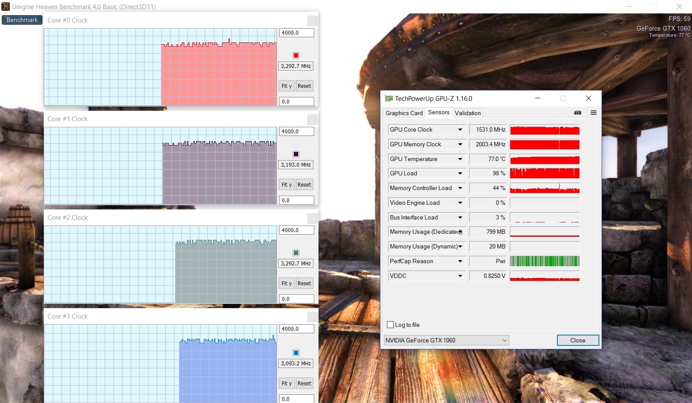Click the teal color swatch for Core #2
Screen dimensions: 692x403
tap(296, 253)
